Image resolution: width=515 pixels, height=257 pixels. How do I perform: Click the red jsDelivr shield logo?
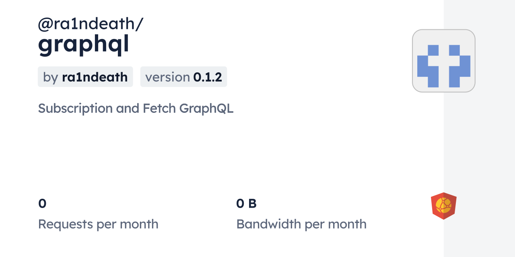click(x=444, y=206)
